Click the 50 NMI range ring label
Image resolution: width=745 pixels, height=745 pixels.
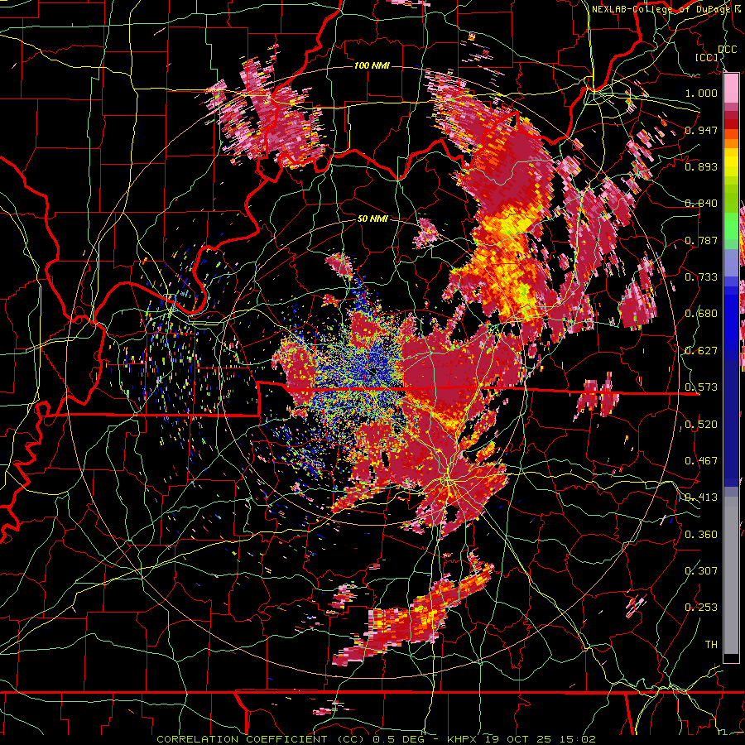[x=372, y=219]
